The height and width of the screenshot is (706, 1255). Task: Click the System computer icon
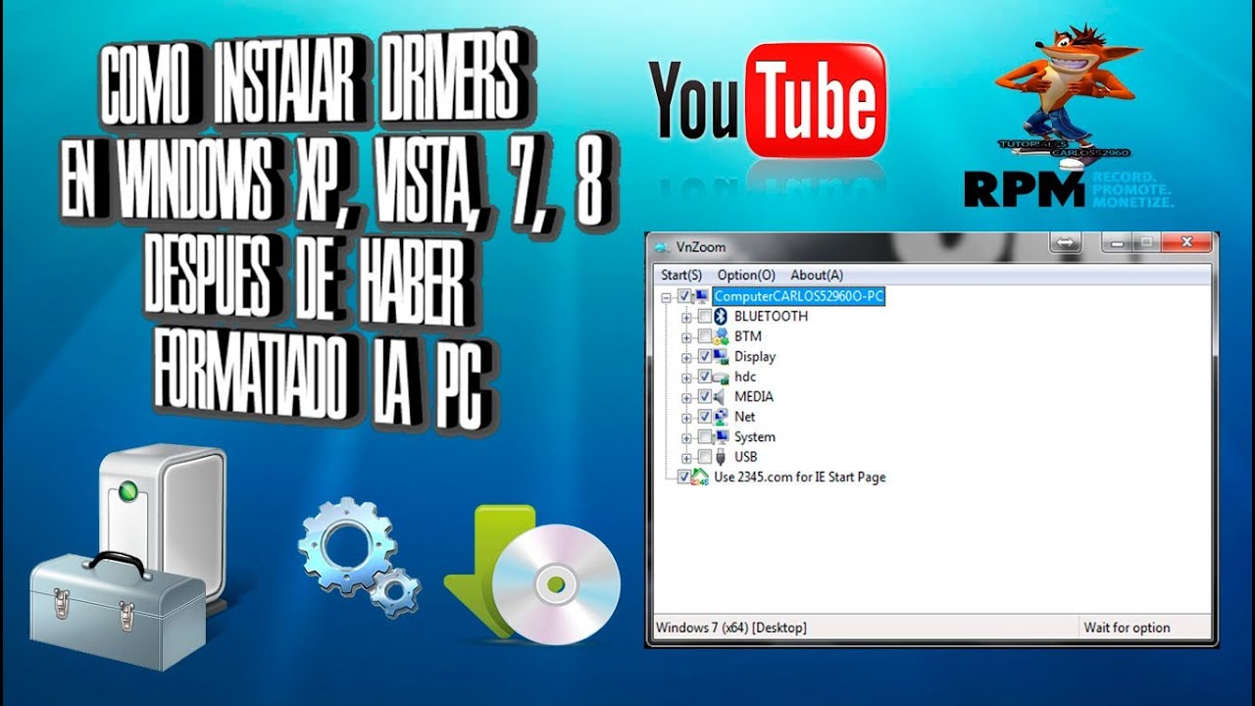pyautogui.click(x=721, y=436)
